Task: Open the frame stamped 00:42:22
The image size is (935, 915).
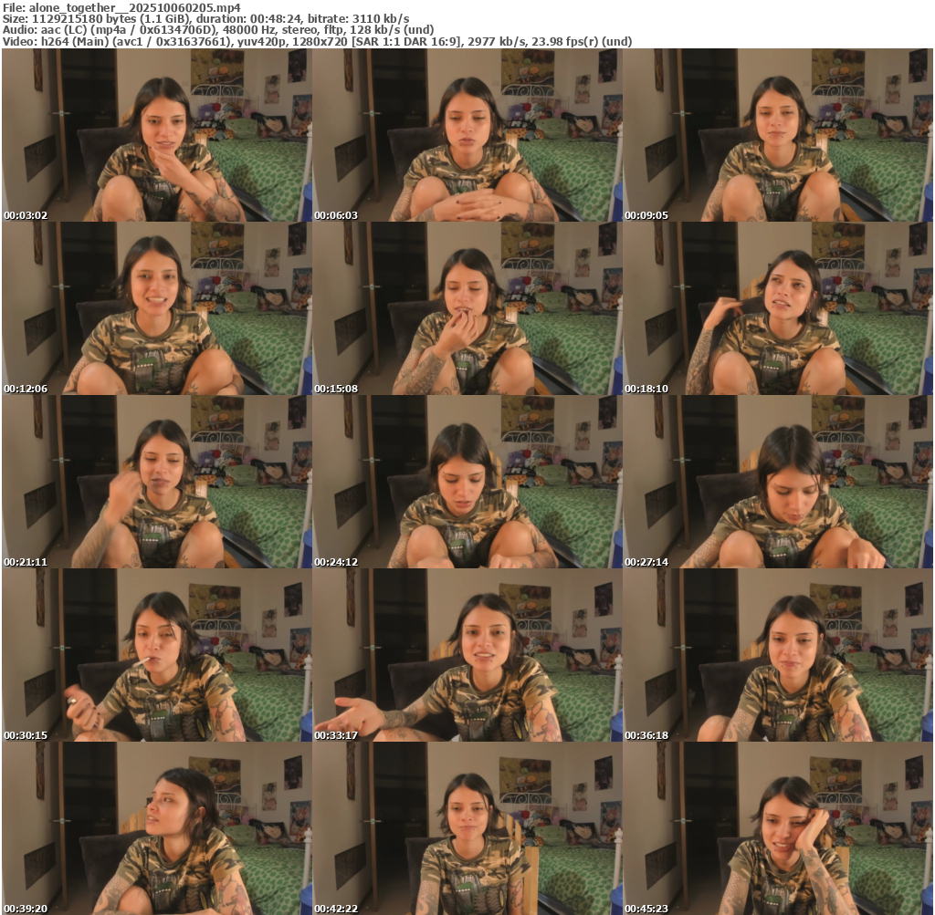Action: point(467,828)
